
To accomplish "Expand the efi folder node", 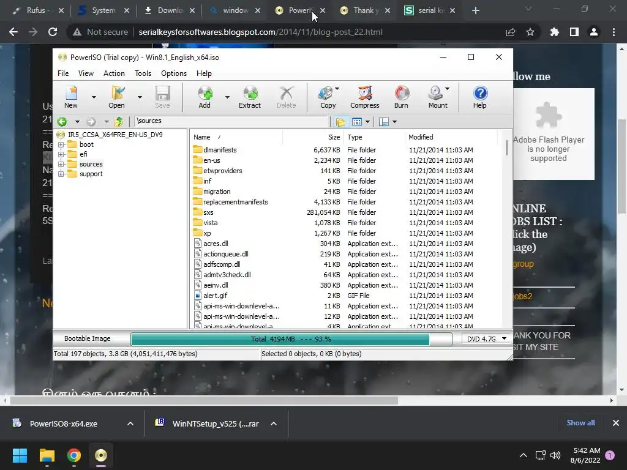I will pyautogui.click(x=61, y=154).
